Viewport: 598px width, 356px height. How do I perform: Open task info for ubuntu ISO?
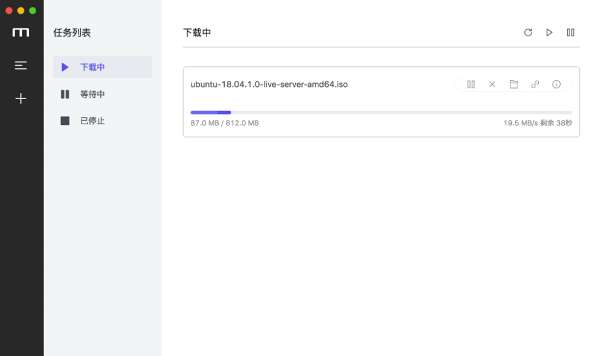(x=556, y=84)
